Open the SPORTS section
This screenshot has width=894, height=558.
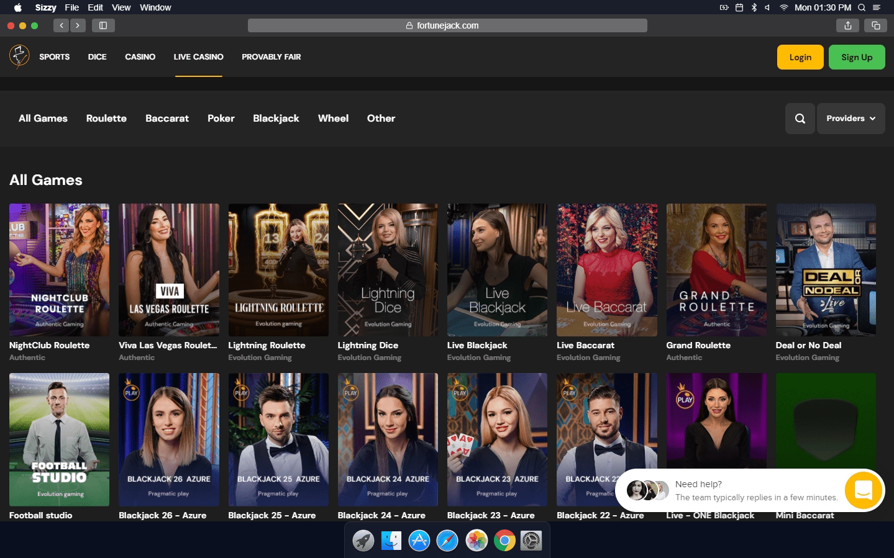[x=55, y=56]
